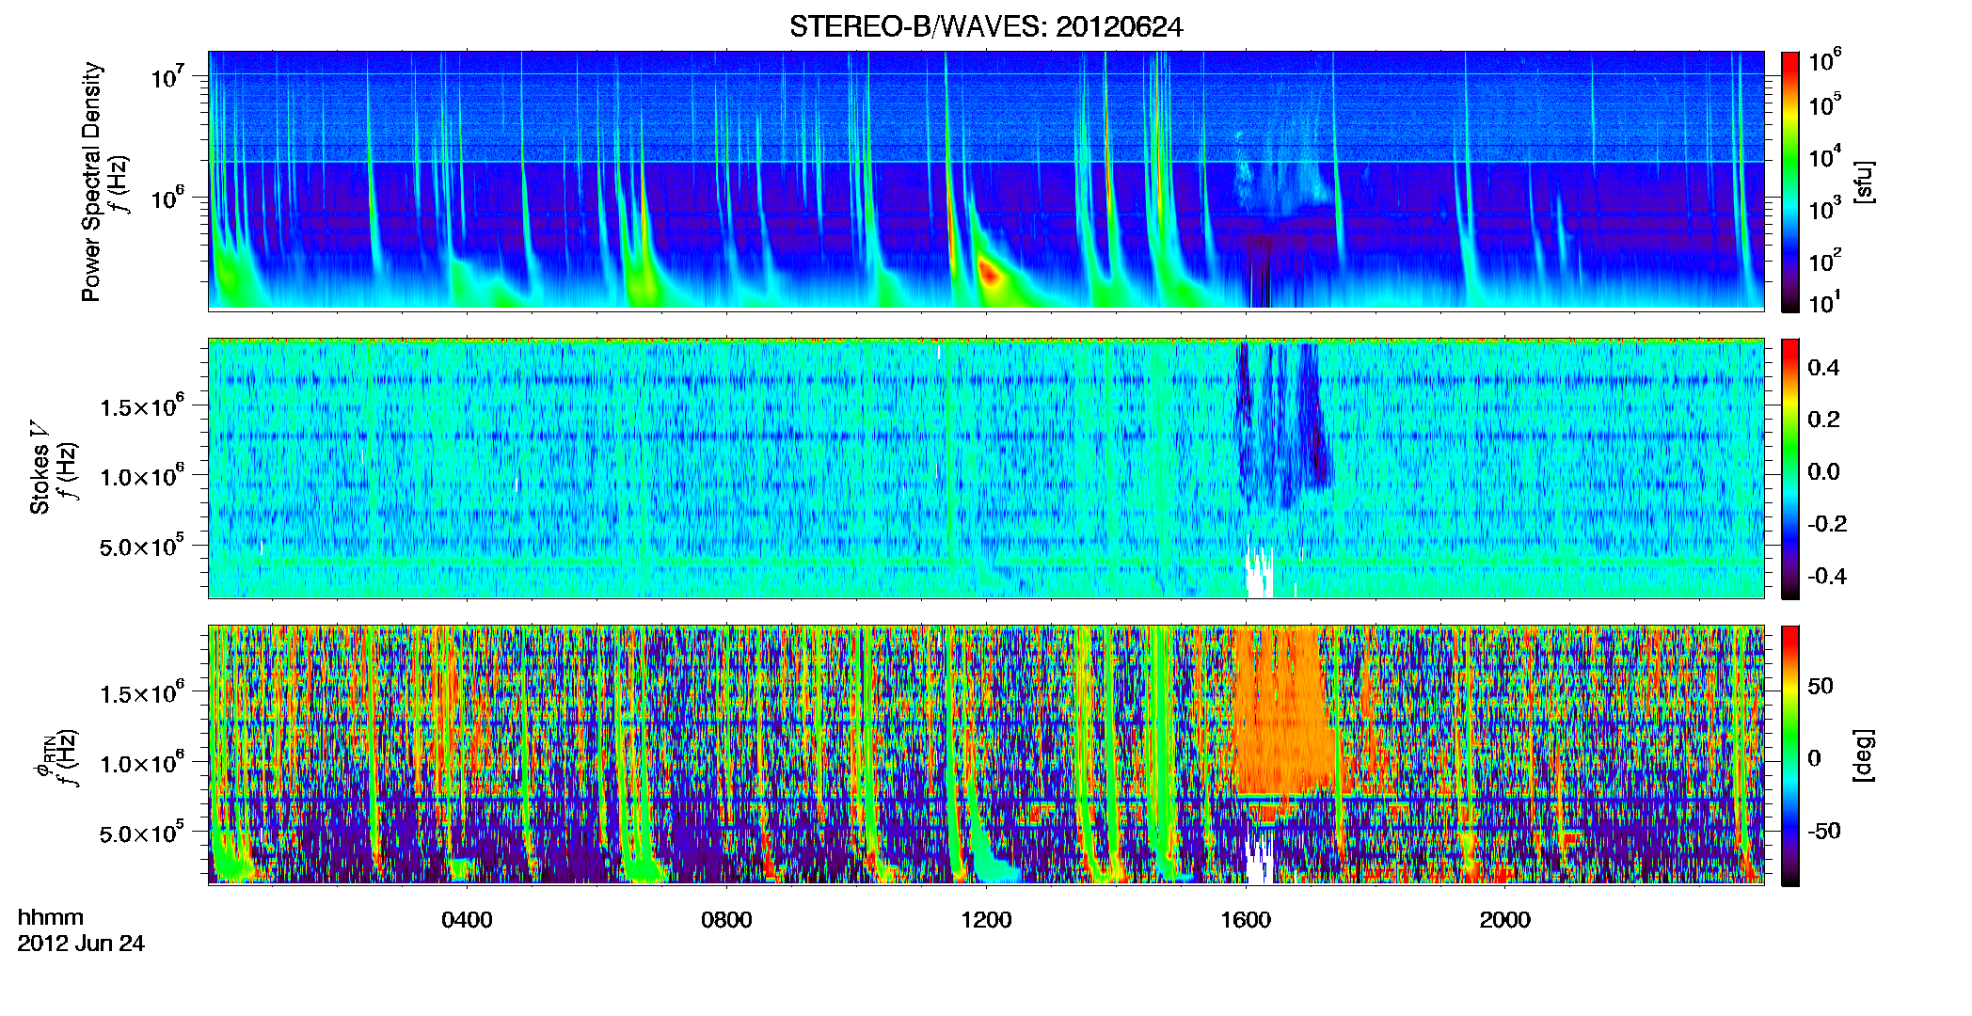1972x1016 pixels.
Task: Click the 2012 Jun 24 date label
Action: click(81, 944)
